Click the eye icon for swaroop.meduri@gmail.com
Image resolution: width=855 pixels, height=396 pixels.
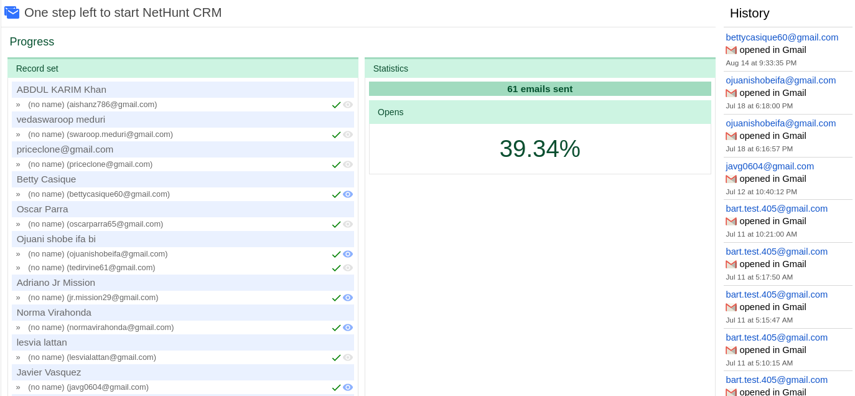(x=348, y=134)
